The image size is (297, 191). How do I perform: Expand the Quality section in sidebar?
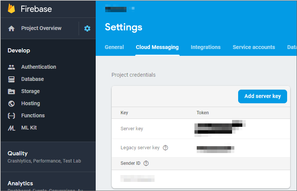pos(18,153)
